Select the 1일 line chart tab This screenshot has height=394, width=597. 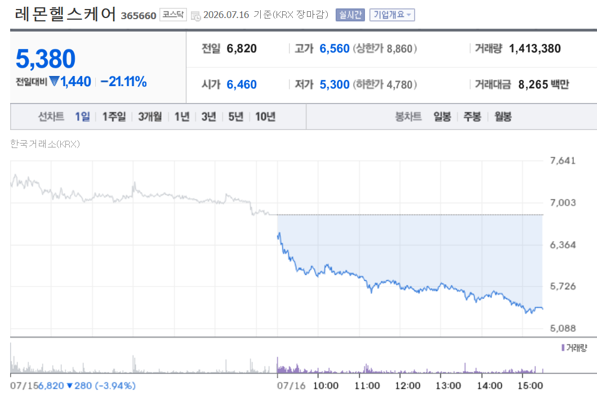82,117
